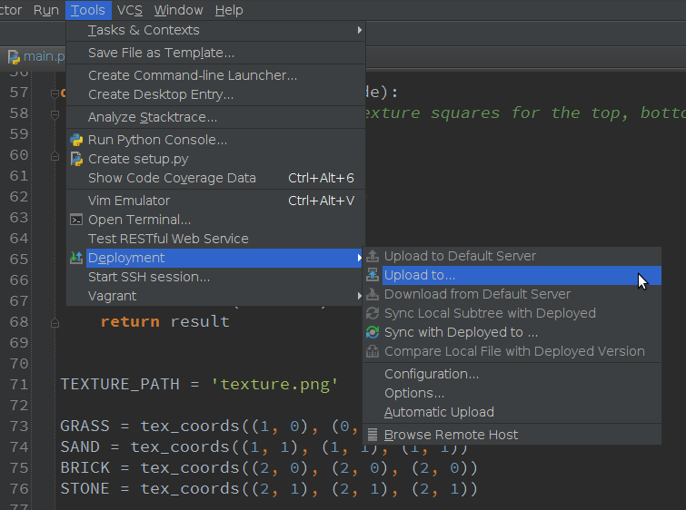The image size is (686, 510).
Task: Click the green comment text on line 58
Action: pyautogui.click(x=525, y=113)
